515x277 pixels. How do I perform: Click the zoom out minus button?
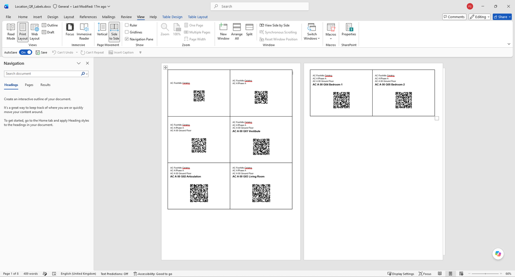[469, 273]
